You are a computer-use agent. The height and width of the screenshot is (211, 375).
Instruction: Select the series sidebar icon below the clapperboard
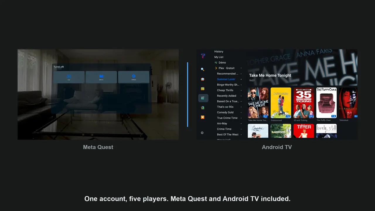(x=202, y=108)
